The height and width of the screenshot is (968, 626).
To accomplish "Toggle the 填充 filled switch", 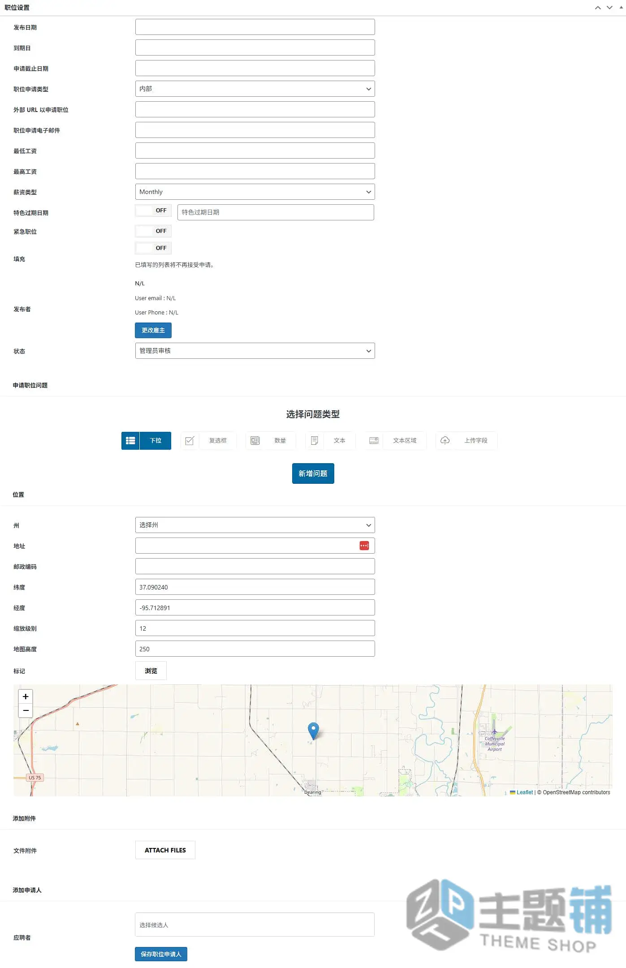I will coord(153,248).
